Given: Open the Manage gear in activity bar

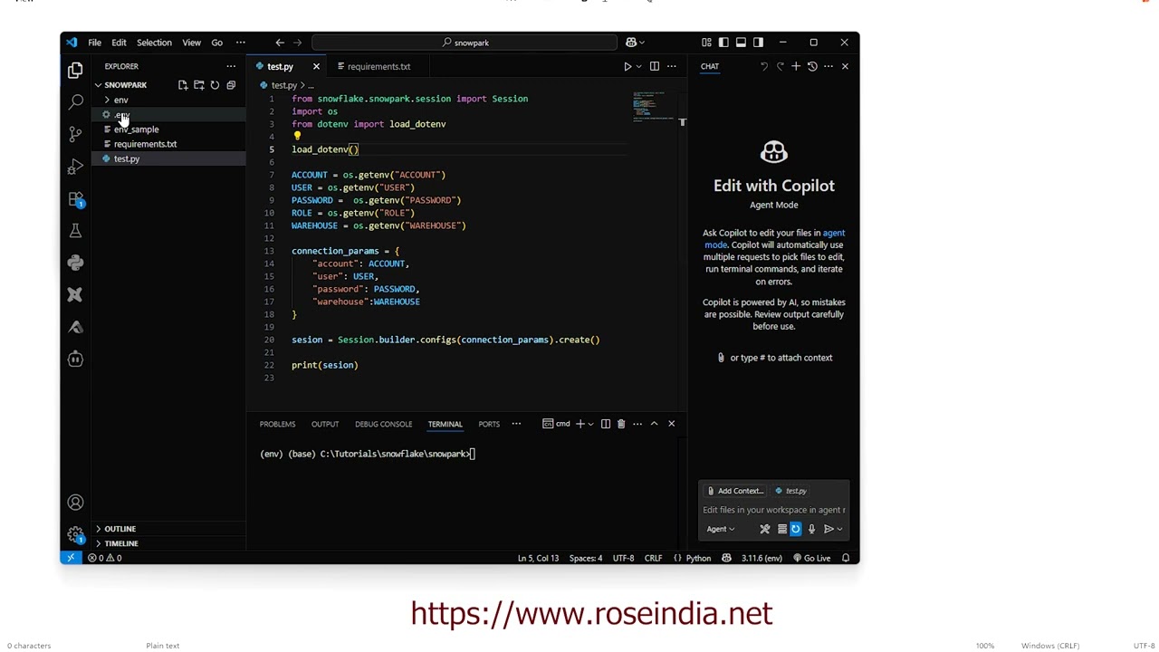Looking at the screenshot, I should coord(75,534).
